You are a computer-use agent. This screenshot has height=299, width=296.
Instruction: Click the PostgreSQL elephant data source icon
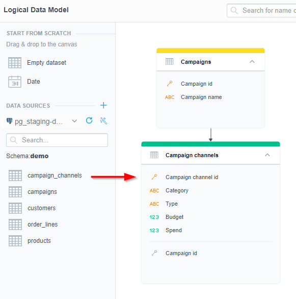click(x=9, y=121)
